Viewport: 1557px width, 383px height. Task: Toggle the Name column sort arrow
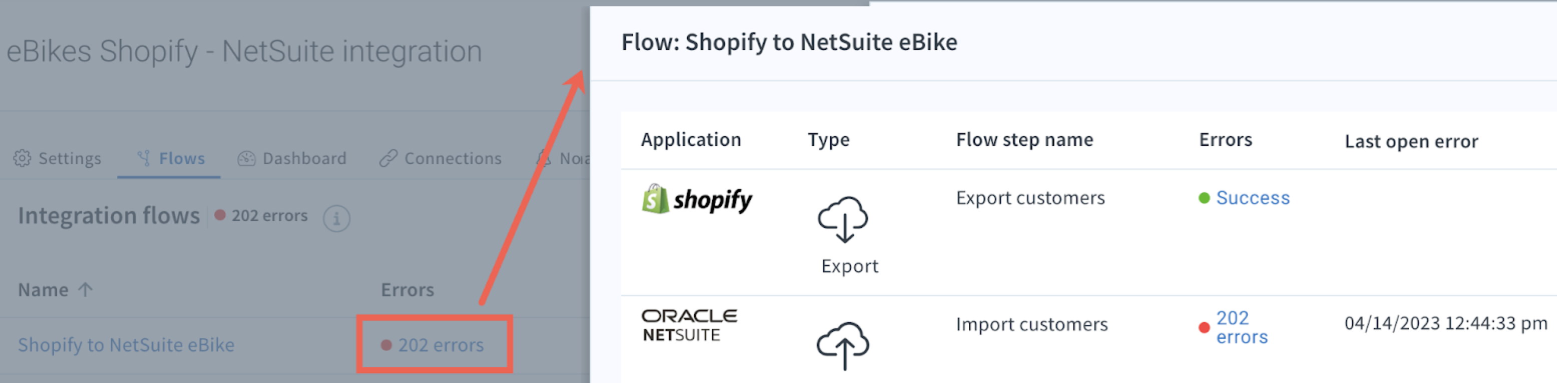(x=85, y=289)
